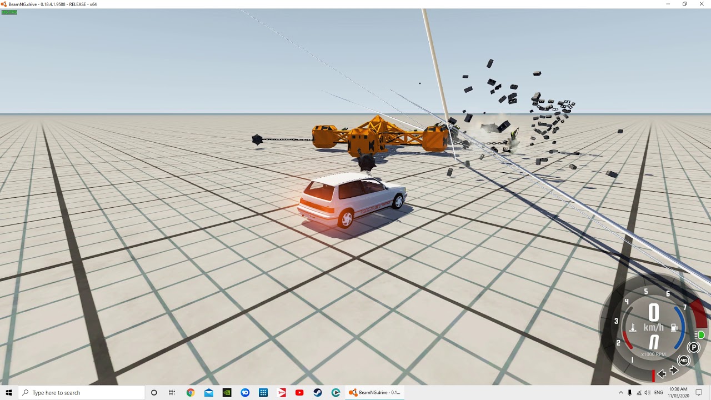The width and height of the screenshot is (711, 400).
Task: Click the BeamNG.drive taskbar button
Action: (x=375, y=393)
